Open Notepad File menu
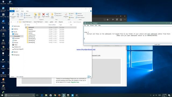The height and width of the screenshot is (97, 172). tap(85, 25)
